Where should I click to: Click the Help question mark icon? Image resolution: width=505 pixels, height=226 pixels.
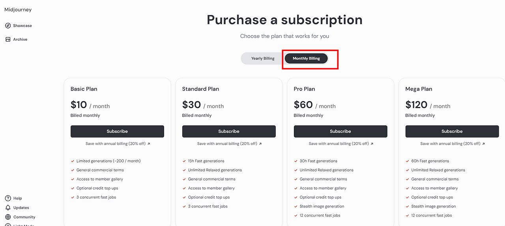[8, 198]
